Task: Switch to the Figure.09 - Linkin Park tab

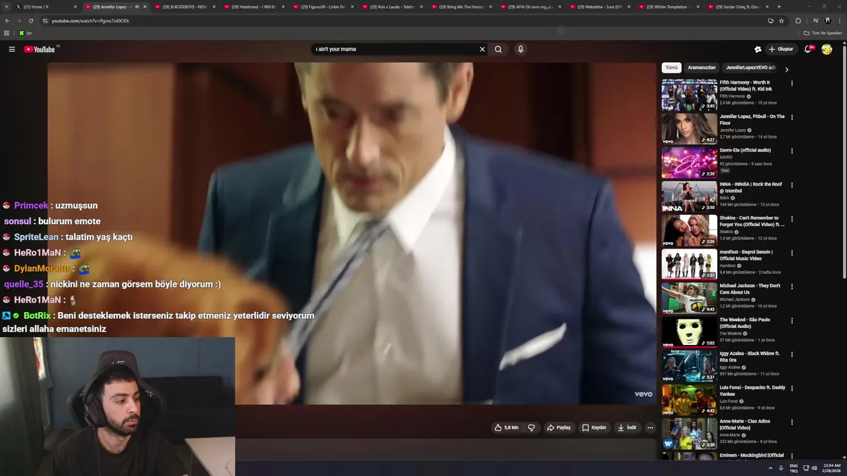Action: (324, 7)
